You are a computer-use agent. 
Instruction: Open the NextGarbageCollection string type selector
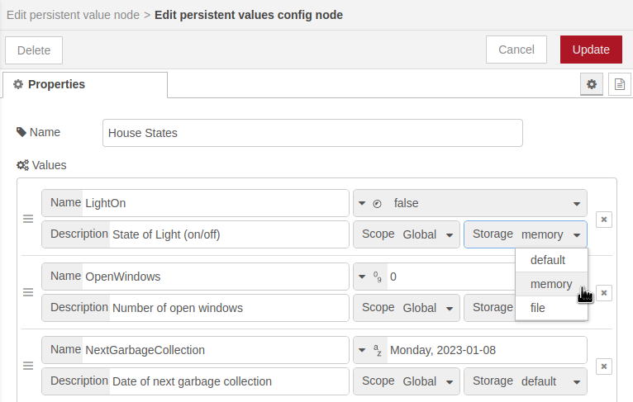369,350
